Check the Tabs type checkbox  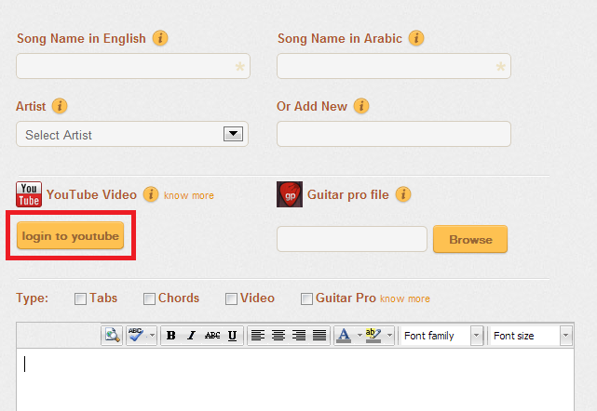pos(81,298)
